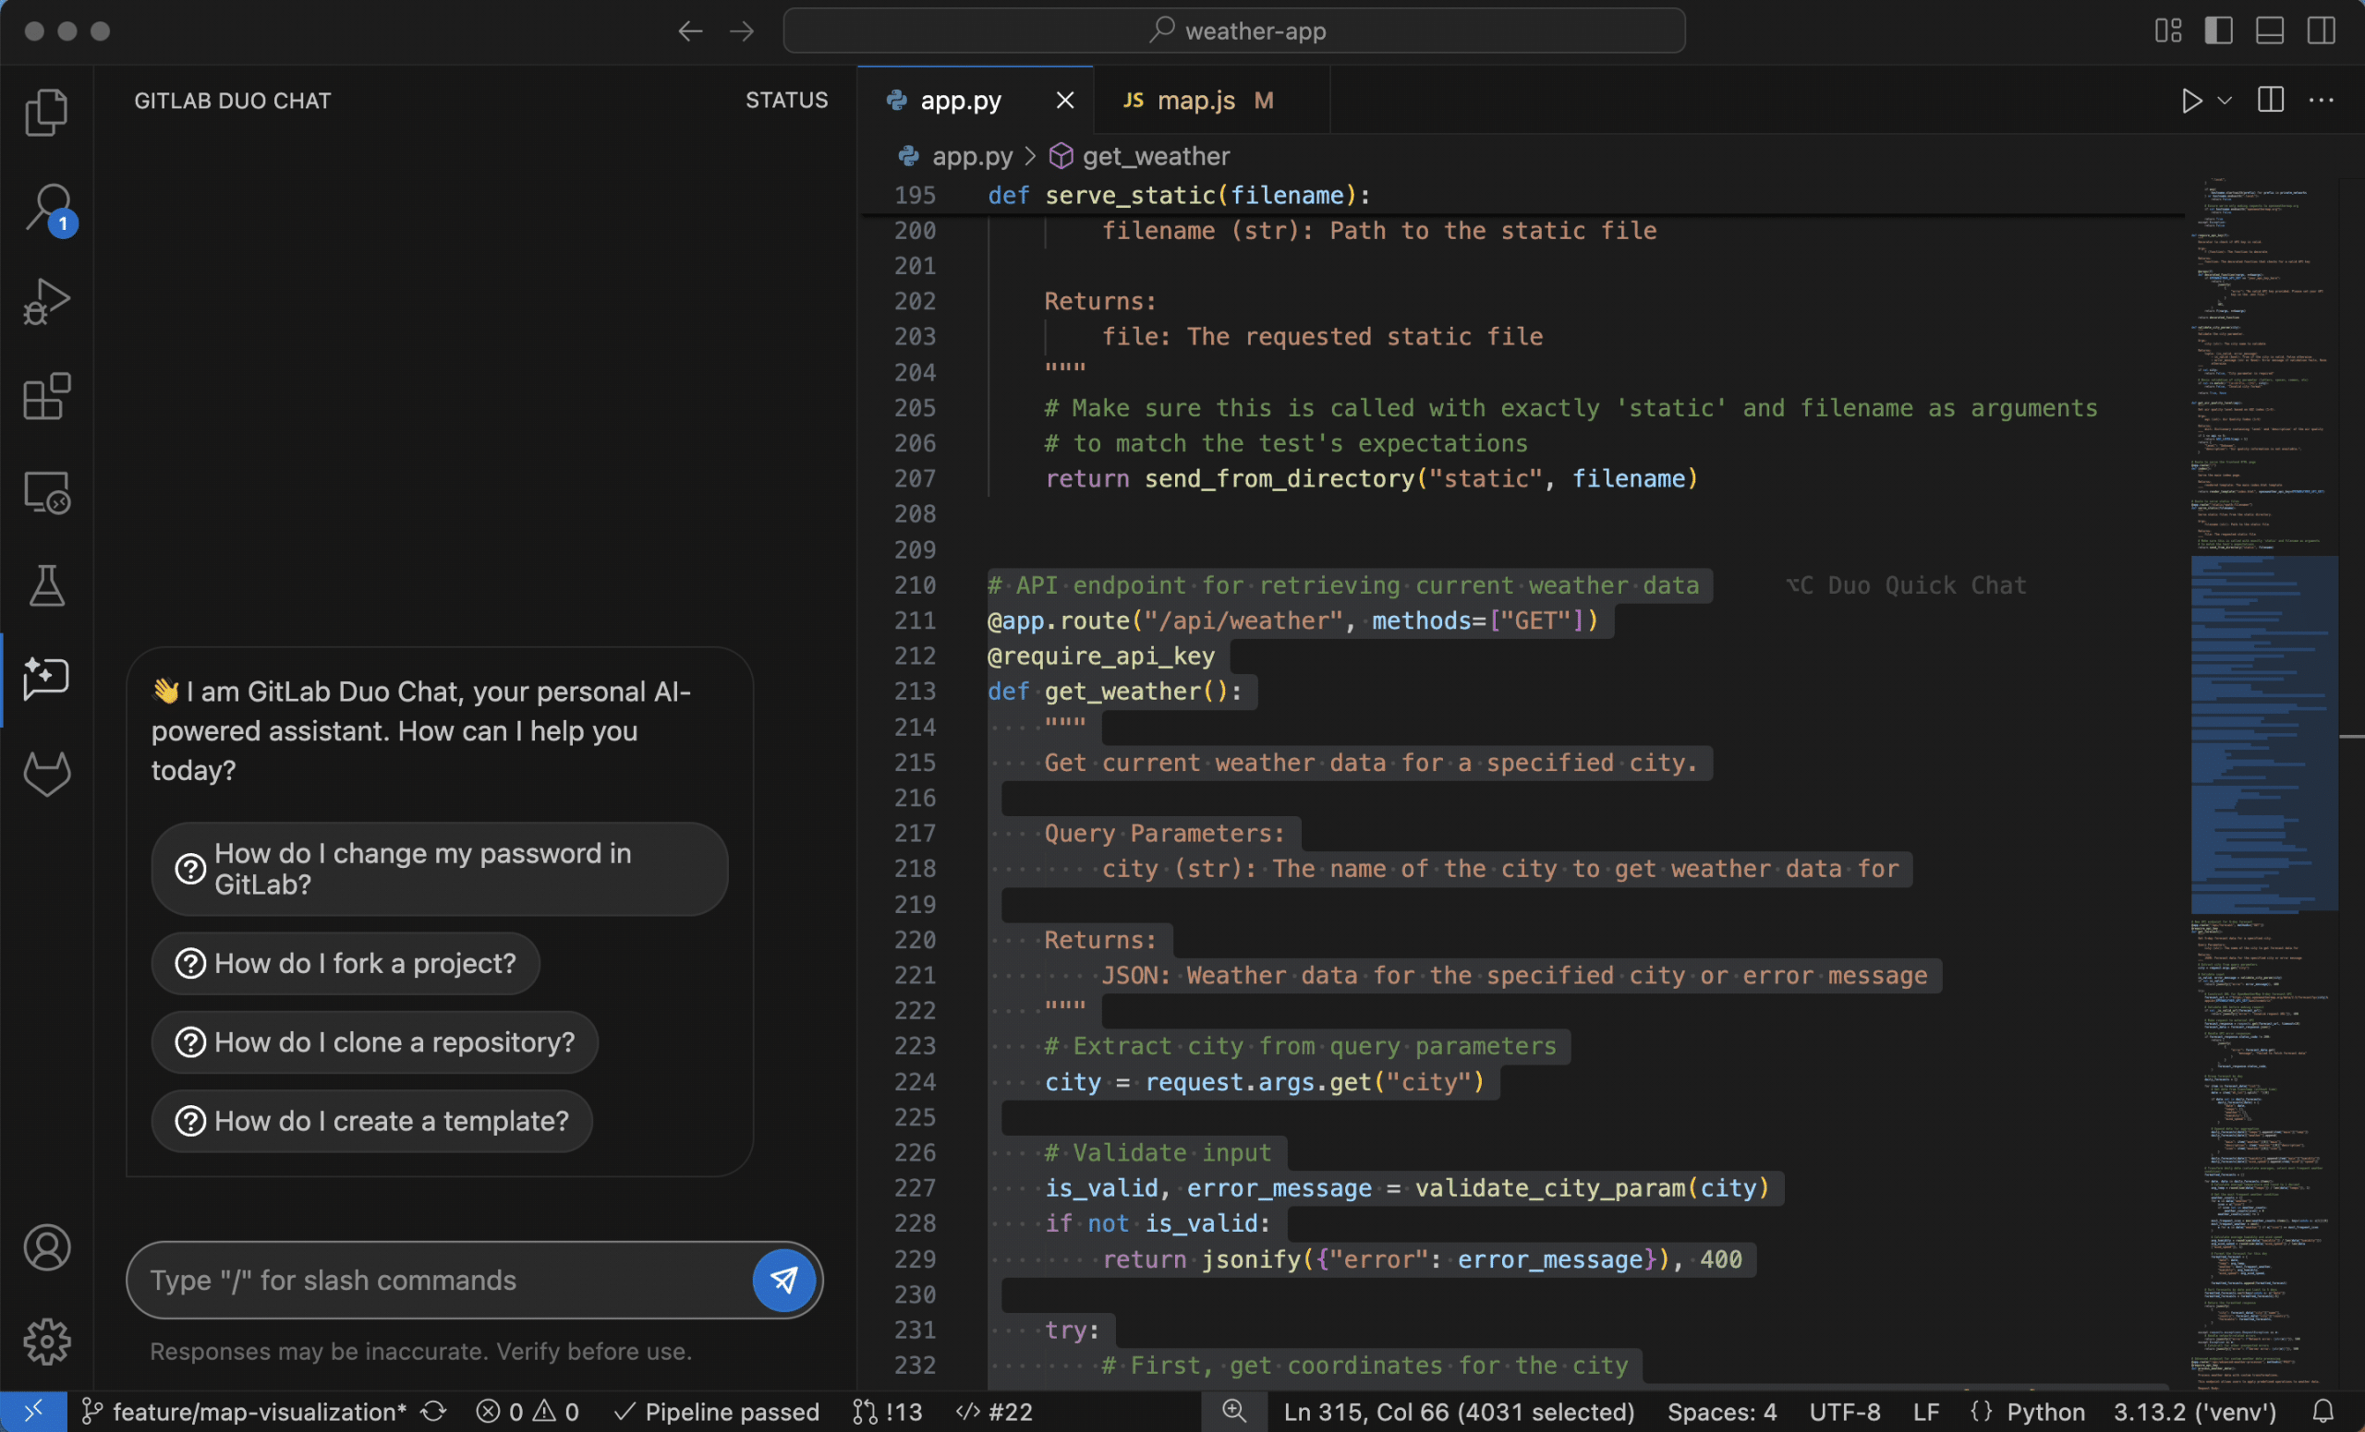Toggle the Secondary Side Bar

[2321, 30]
